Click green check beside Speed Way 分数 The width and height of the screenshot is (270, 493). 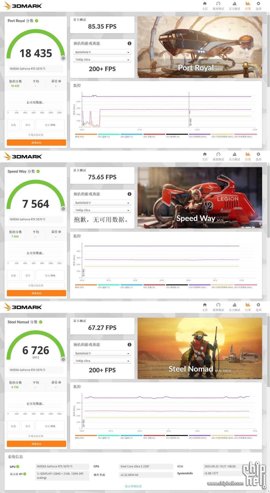pyautogui.click(x=38, y=171)
